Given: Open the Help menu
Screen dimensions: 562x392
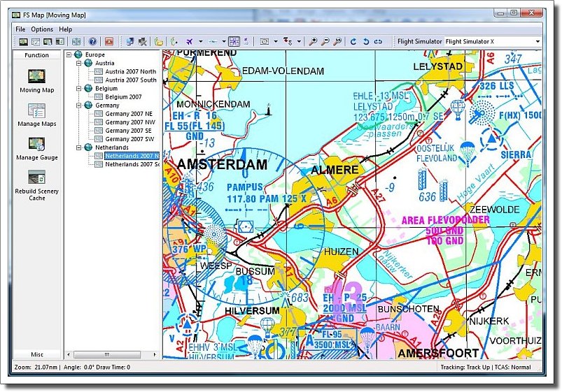Looking at the screenshot, I should pos(66,29).
